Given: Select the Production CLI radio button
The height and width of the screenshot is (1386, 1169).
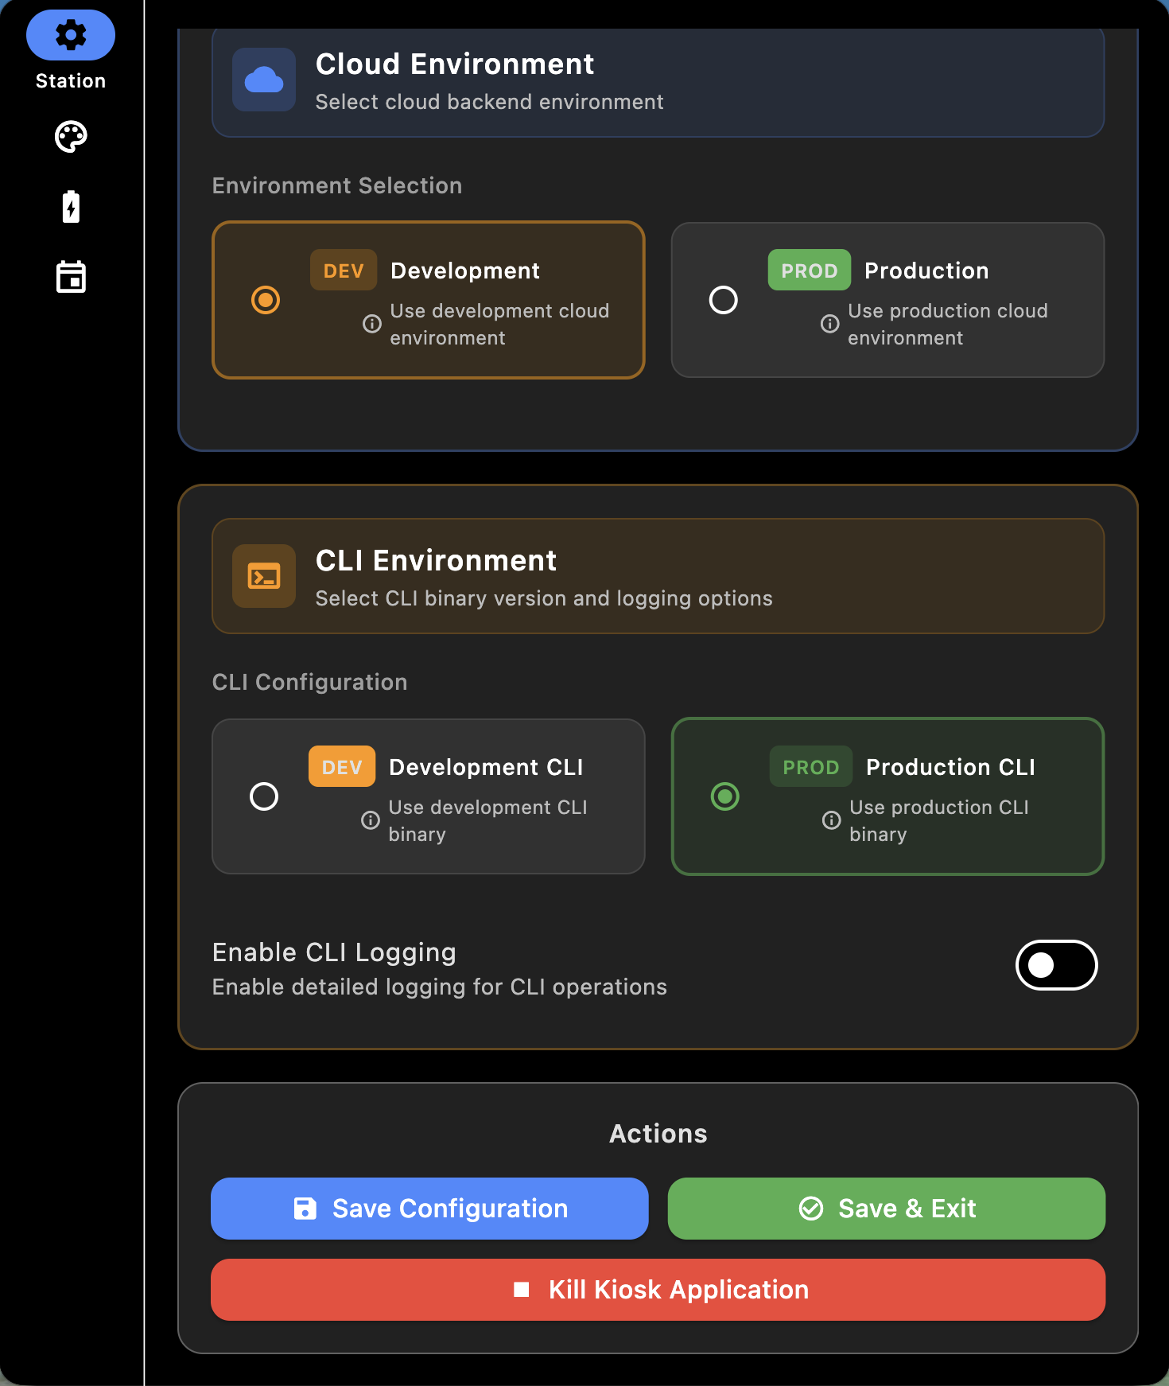Looking at the screenshot, I should point(725,796).
